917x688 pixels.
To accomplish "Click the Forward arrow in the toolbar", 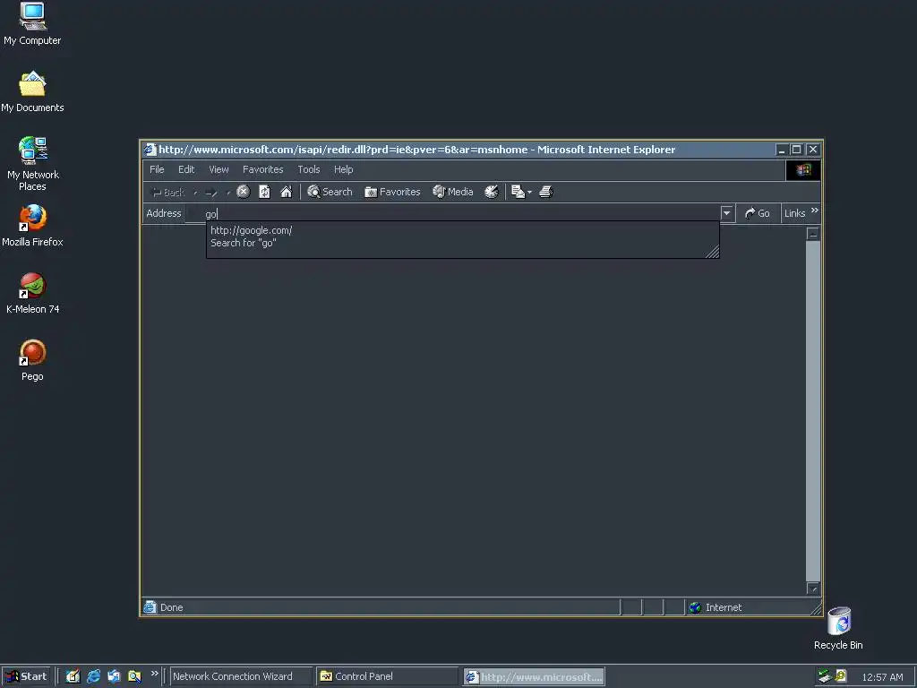I will 211,192.
